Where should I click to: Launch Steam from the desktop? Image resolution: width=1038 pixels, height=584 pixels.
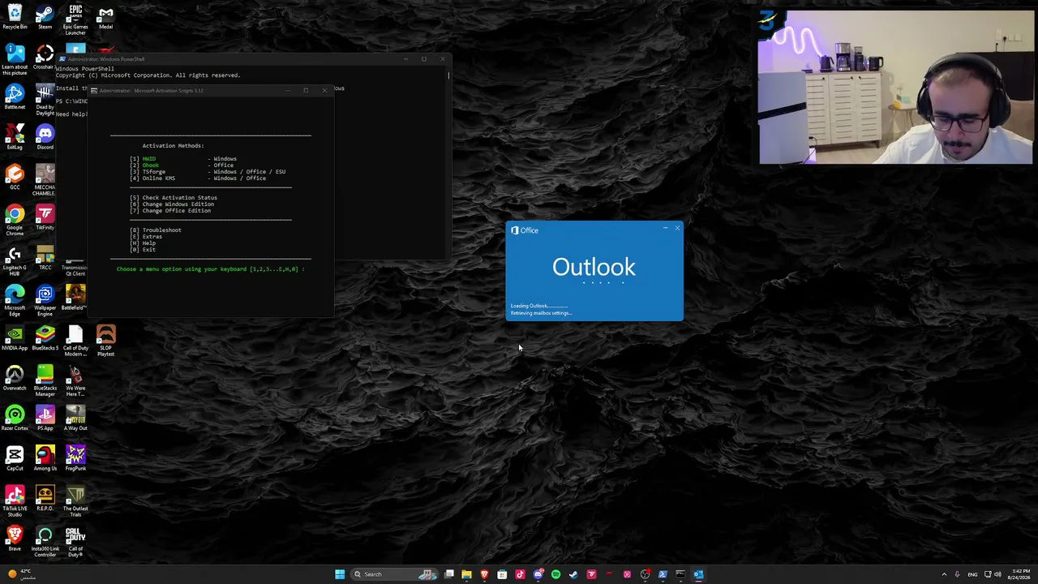pos(45,16)
